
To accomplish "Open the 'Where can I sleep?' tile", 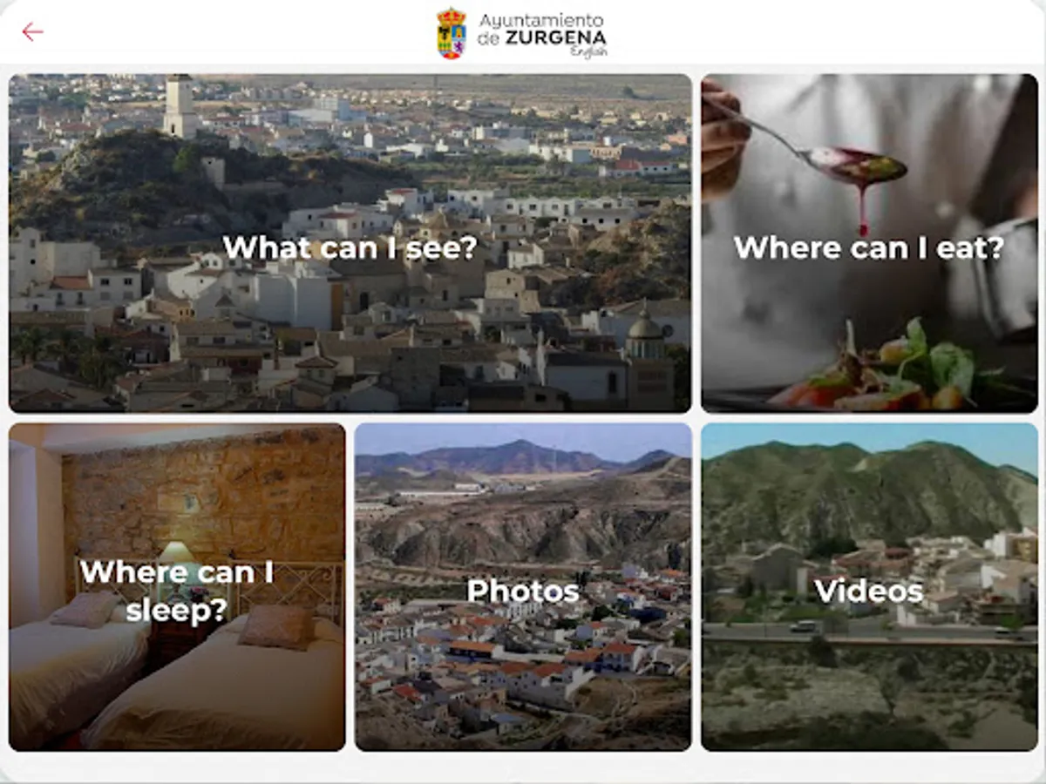I will [177, 587].
